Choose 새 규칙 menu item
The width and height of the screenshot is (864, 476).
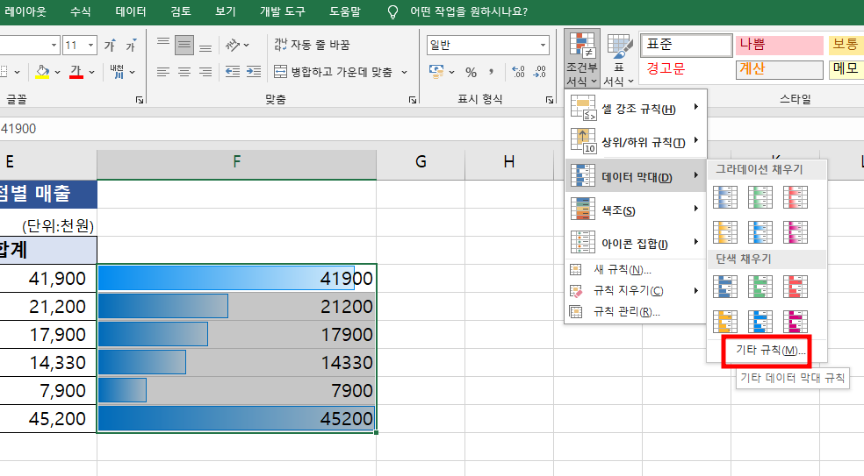coord(636,270)
